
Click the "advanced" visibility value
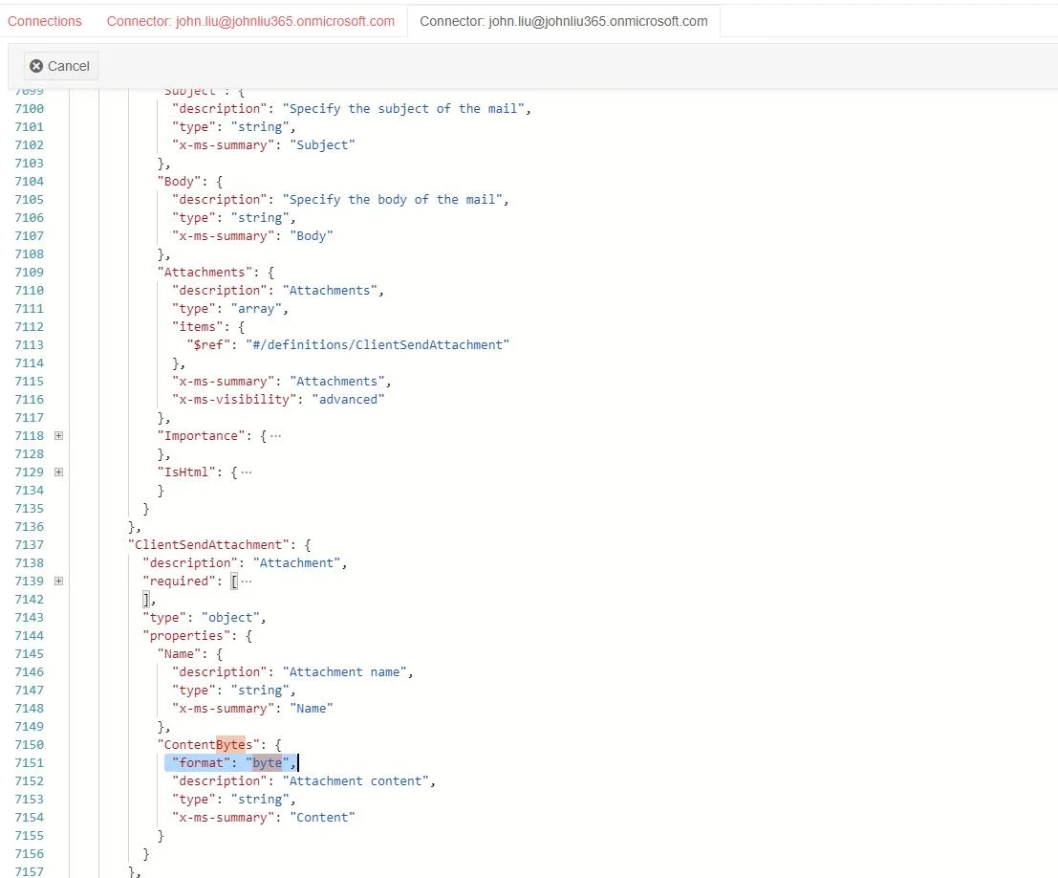coord(348,399)
